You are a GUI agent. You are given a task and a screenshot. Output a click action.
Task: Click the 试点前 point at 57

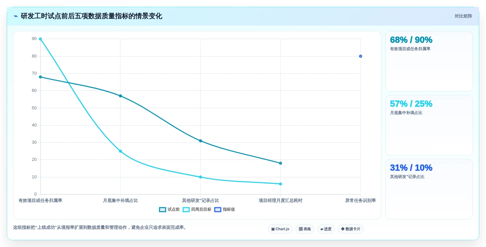click(x=120, y=96)
